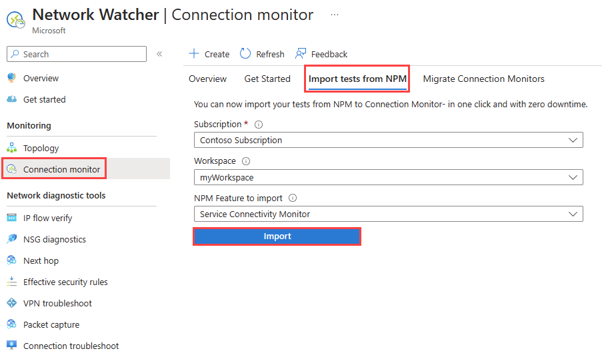This screenshot has height=359, width=602.
Task: Click Create in the toolbar
Action: [209, 54]
